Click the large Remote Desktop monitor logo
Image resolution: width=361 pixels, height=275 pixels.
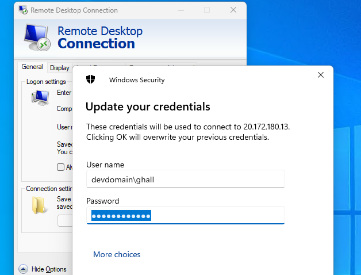tap(37, 37)
